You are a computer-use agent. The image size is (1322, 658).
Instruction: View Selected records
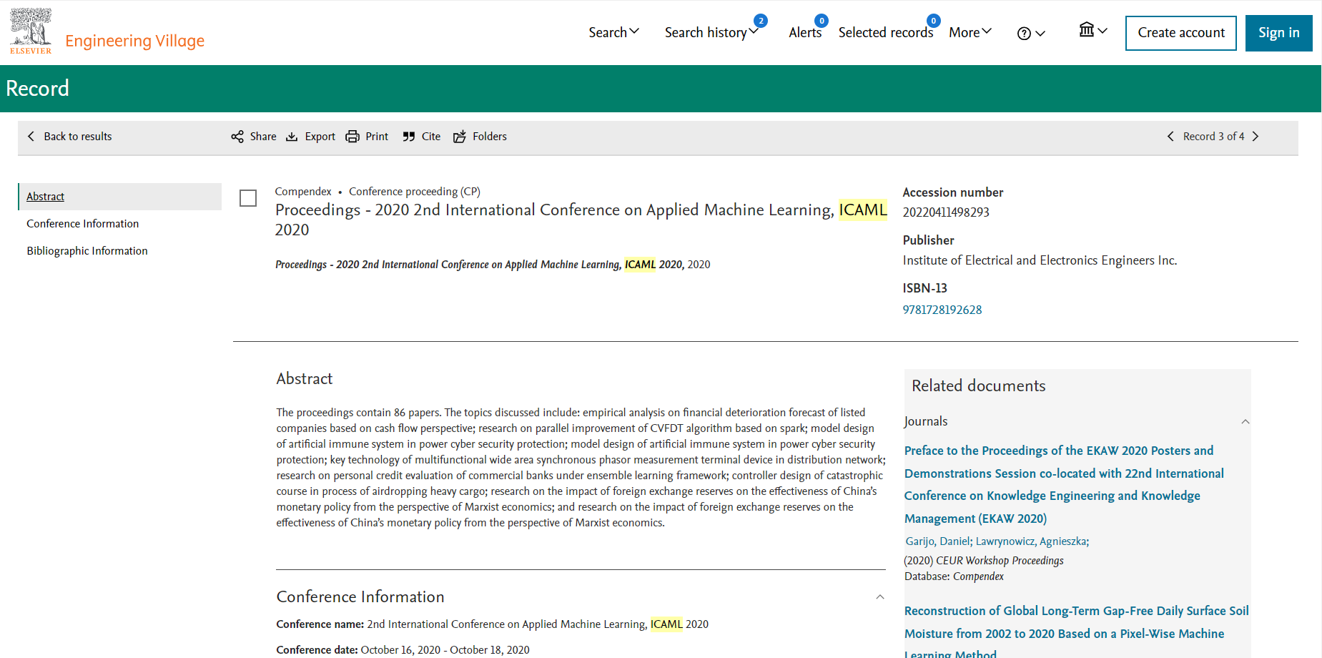885,32
